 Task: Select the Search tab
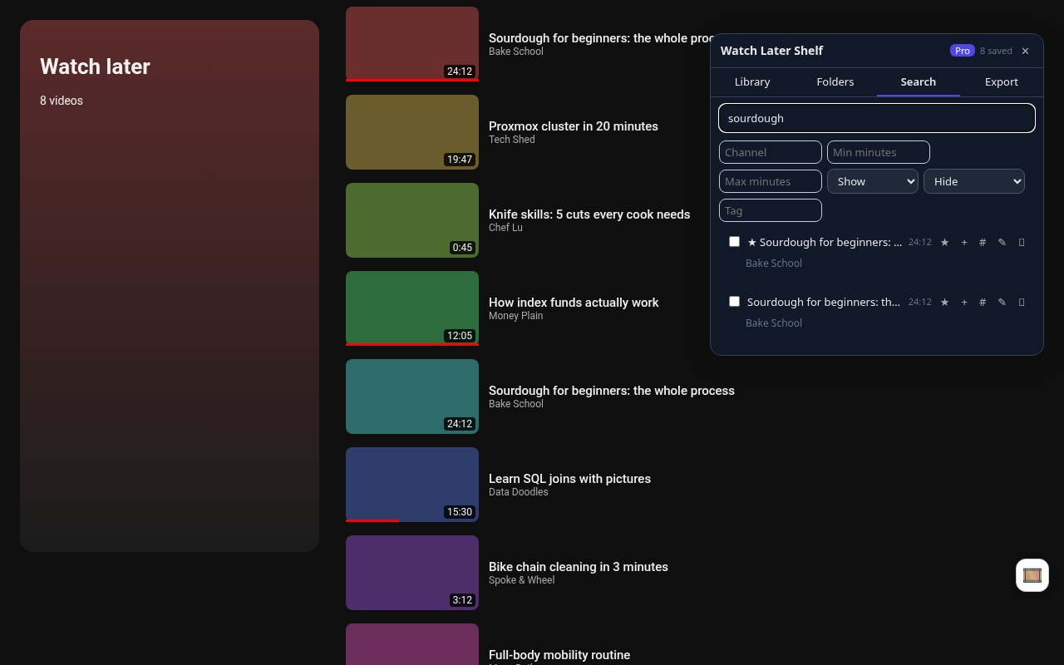coord(919,81)
